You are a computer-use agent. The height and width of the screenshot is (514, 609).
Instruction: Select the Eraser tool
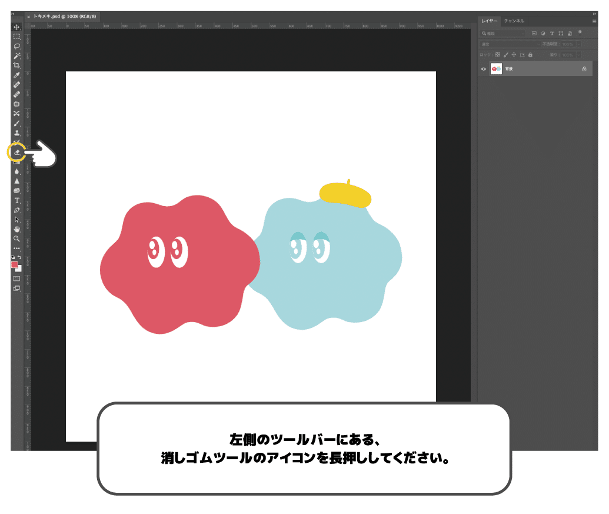click(x=16, y=152)
